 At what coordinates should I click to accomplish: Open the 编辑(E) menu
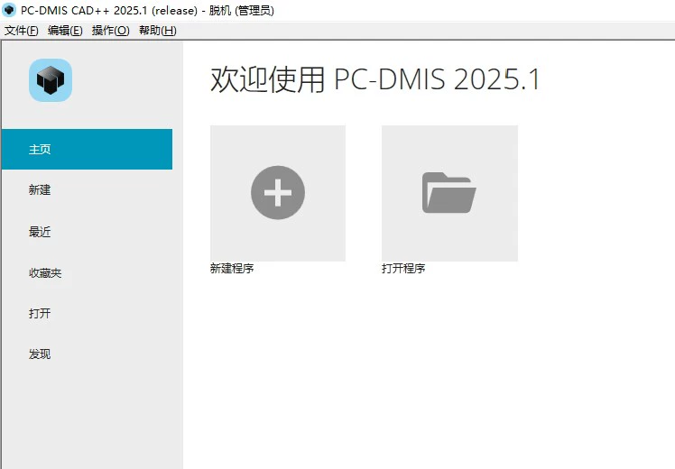65,31
